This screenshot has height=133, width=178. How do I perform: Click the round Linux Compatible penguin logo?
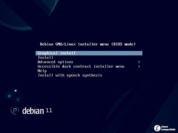tap(157, 128)
